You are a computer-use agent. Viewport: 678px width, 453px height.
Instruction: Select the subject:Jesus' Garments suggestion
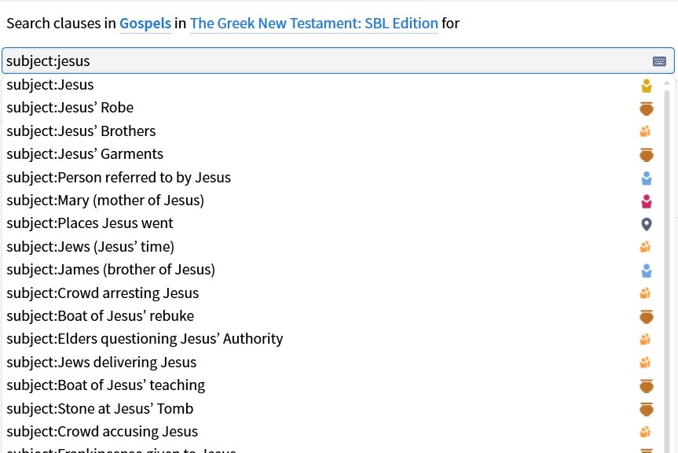point(328,154)
